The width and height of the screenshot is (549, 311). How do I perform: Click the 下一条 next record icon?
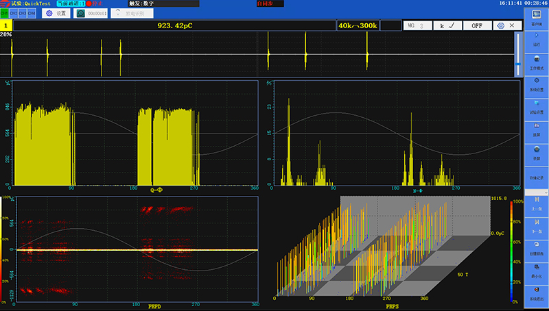pyautogui.click(x=536, y=225)
